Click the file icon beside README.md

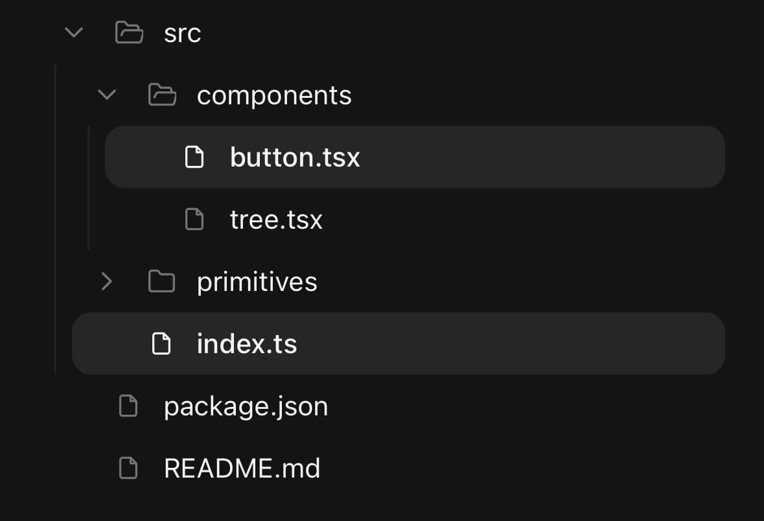click(x=129, y=468)
